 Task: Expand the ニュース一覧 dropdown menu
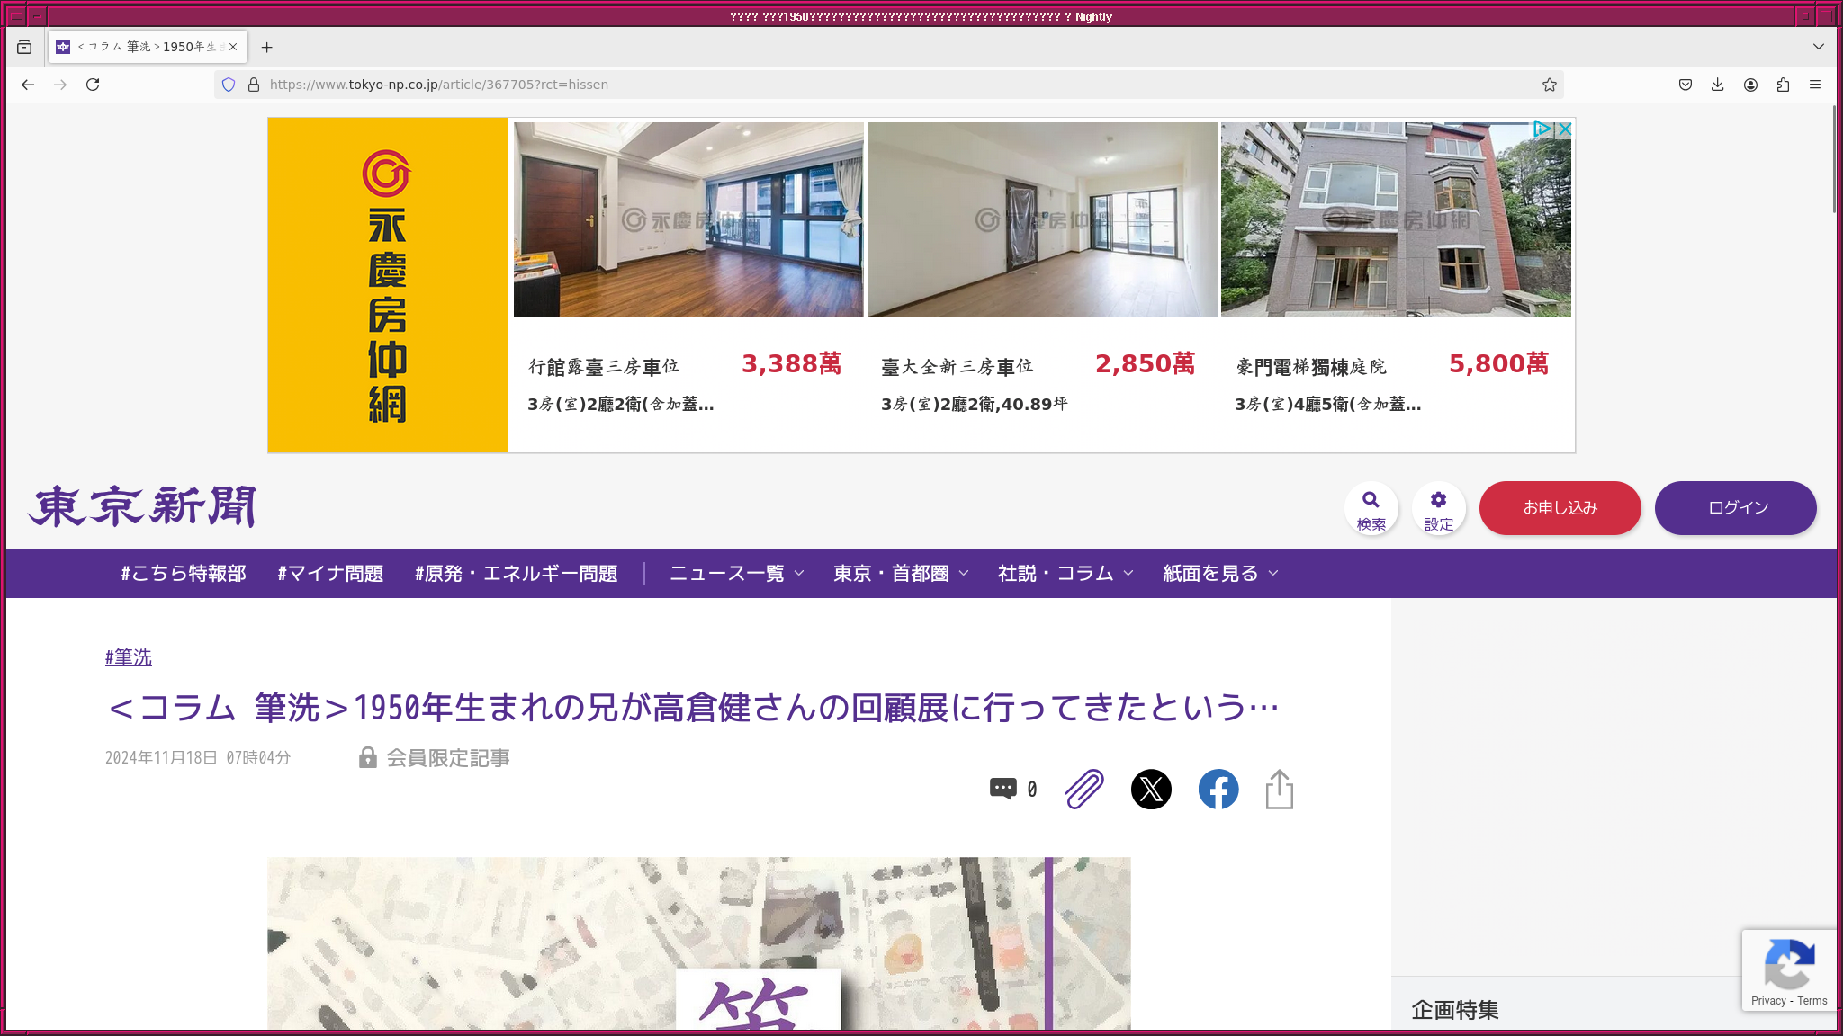(736, 574)
